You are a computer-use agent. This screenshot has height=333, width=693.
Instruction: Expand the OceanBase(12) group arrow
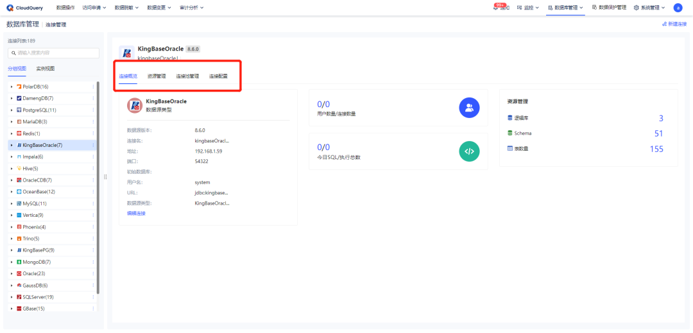click(x=12, y=192)
